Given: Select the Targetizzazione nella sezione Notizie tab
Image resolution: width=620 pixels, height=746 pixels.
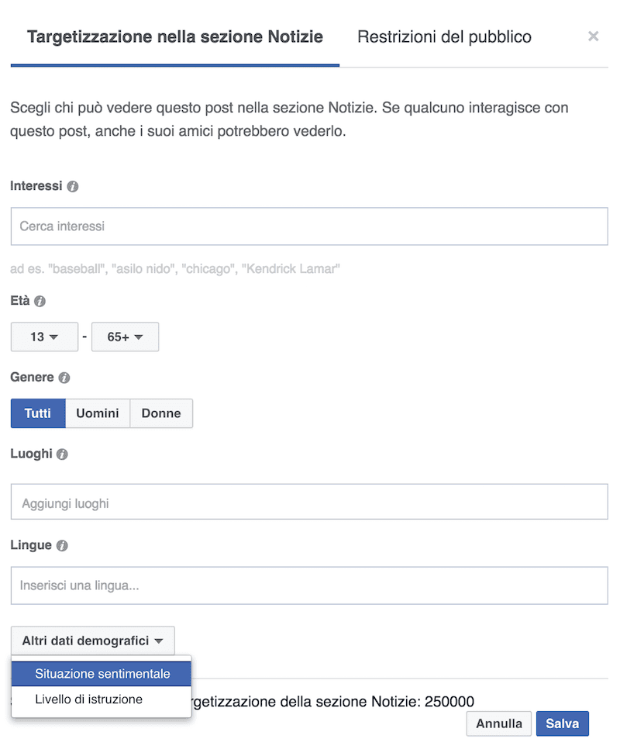Looking at the screenshot, I should (175, 37).
